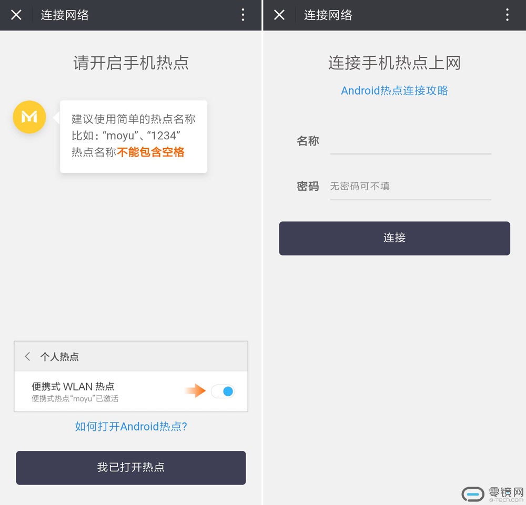The height and width of the screenshot is (505, 526).
Task: Close the hotspot login screen on the right
Action: [279, 15]
